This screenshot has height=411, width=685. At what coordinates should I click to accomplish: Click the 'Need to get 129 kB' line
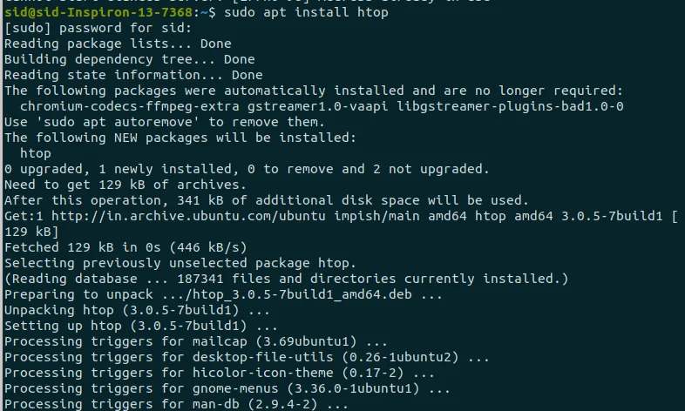coord(125,185)
